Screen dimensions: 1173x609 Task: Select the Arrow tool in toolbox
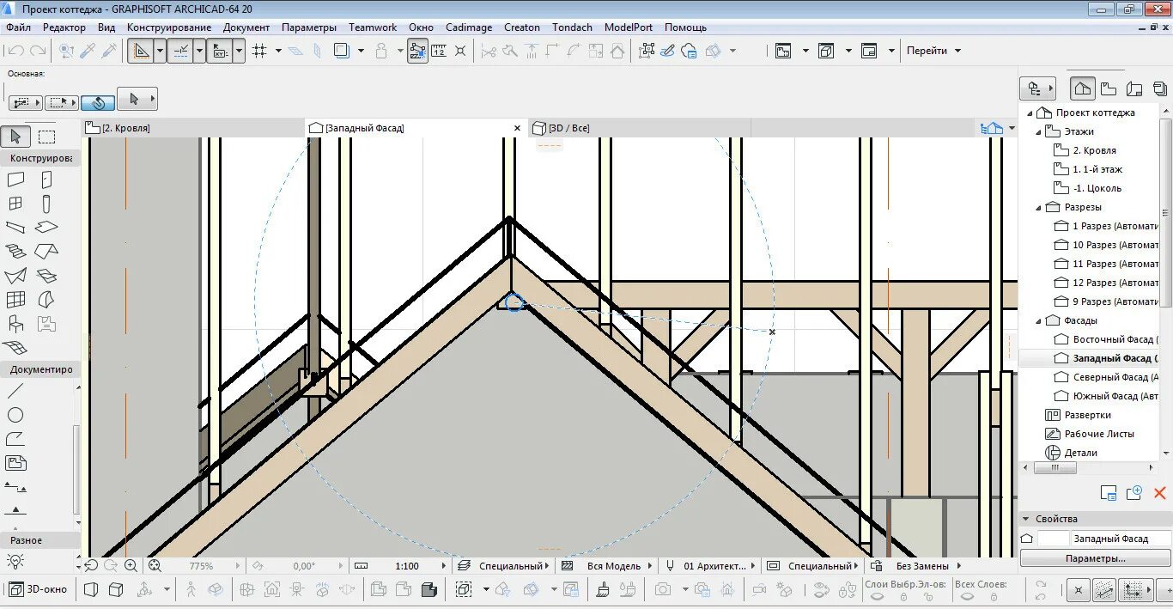tap(16, 137)
